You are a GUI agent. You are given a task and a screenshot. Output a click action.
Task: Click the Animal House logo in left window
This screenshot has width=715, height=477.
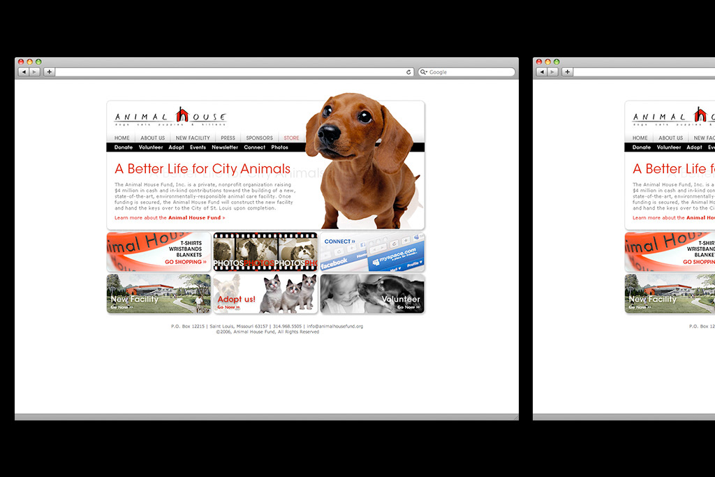tap(170, 117)
